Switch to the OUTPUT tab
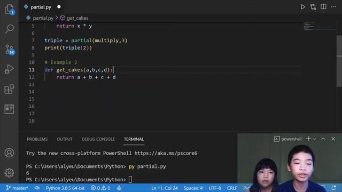 pos(65,139)
